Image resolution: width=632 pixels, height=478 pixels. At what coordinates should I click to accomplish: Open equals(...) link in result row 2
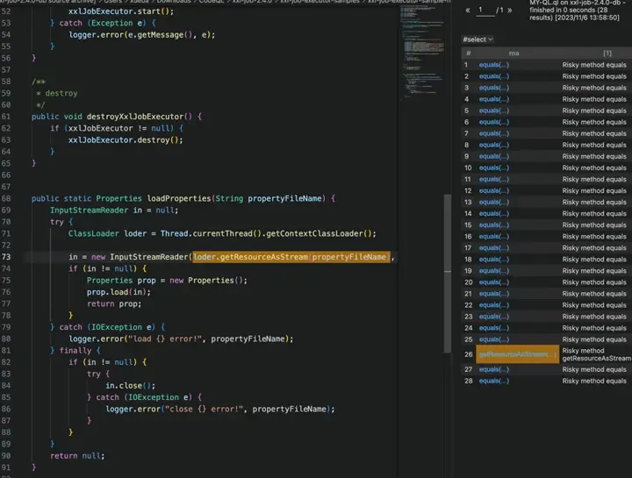click(x=493, y=76)
